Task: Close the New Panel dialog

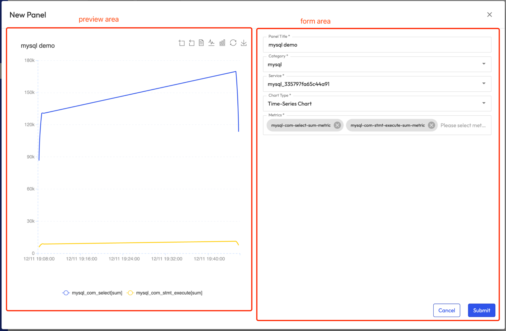Action: pos(489,15)
